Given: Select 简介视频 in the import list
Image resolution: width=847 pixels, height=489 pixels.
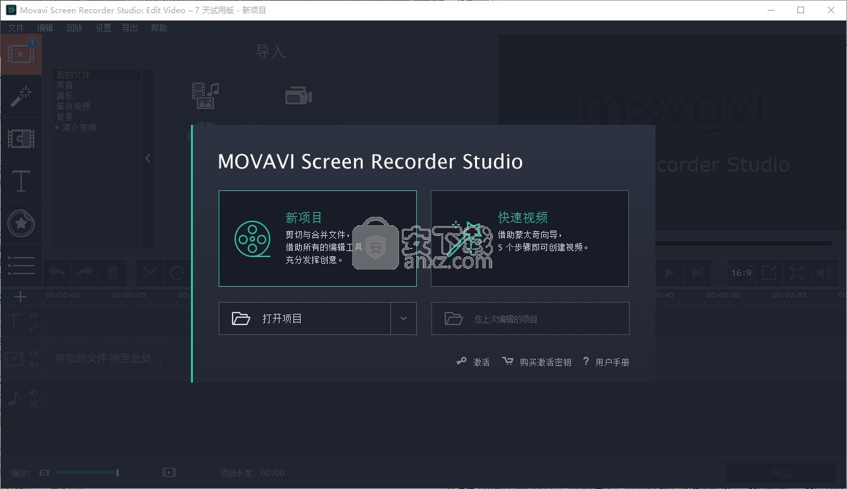Looking at the screenshot, I should click(79, 128).
